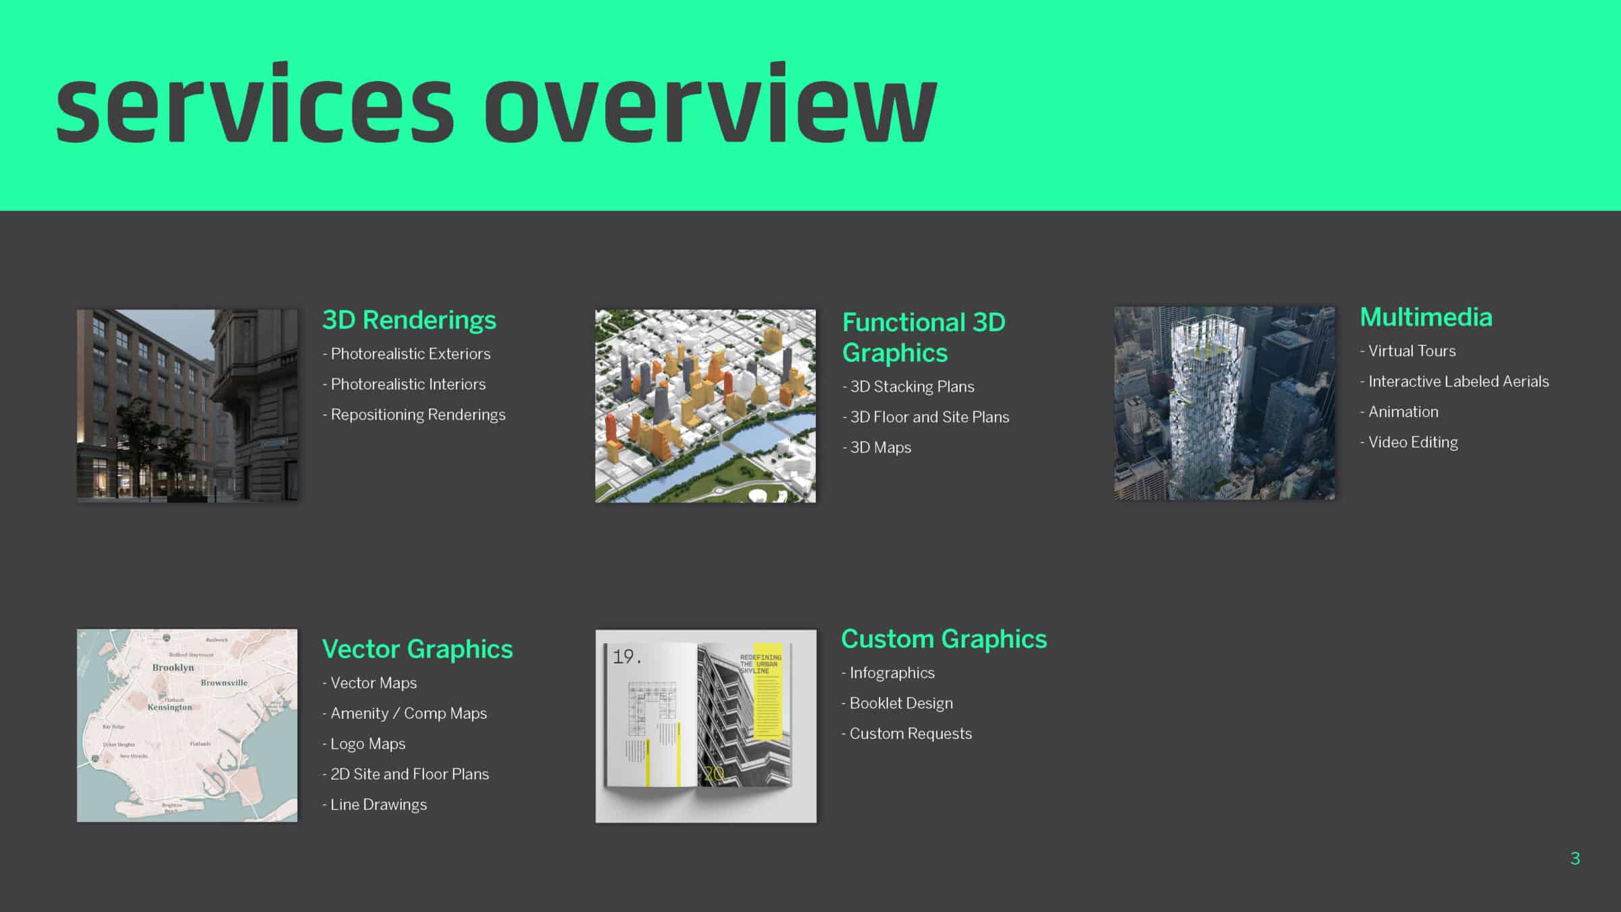Click the 3D Stacking Plans item

(912, 387)
